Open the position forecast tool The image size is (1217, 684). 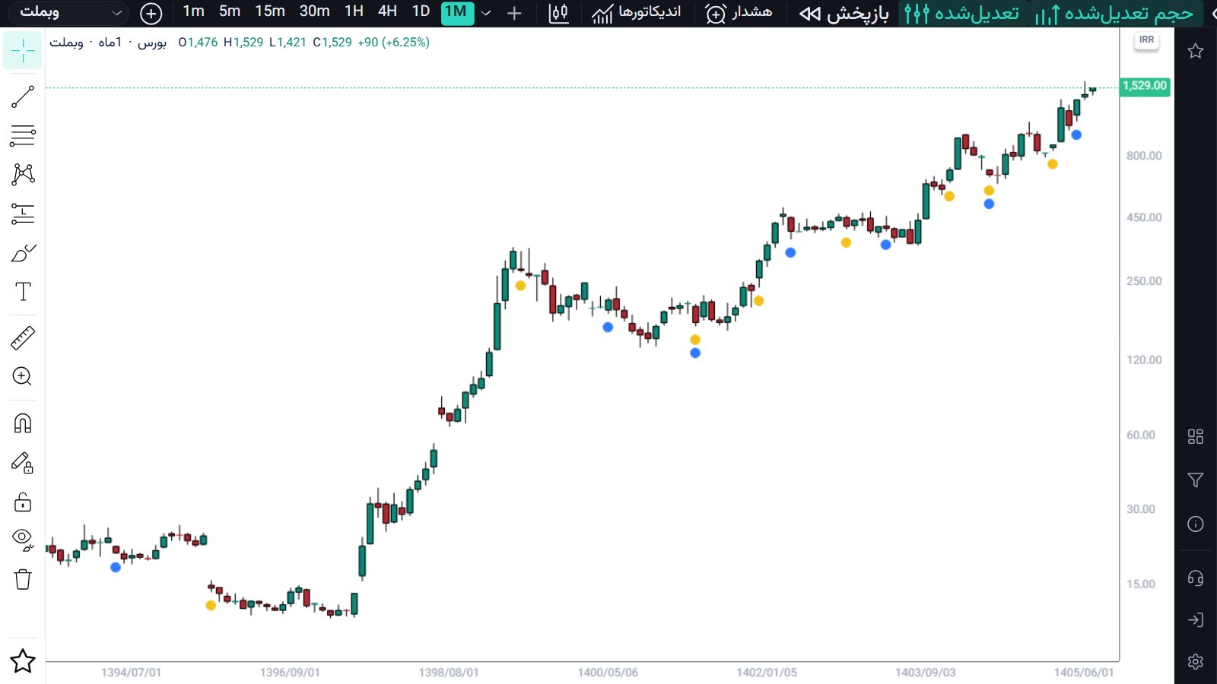(23, 214)
